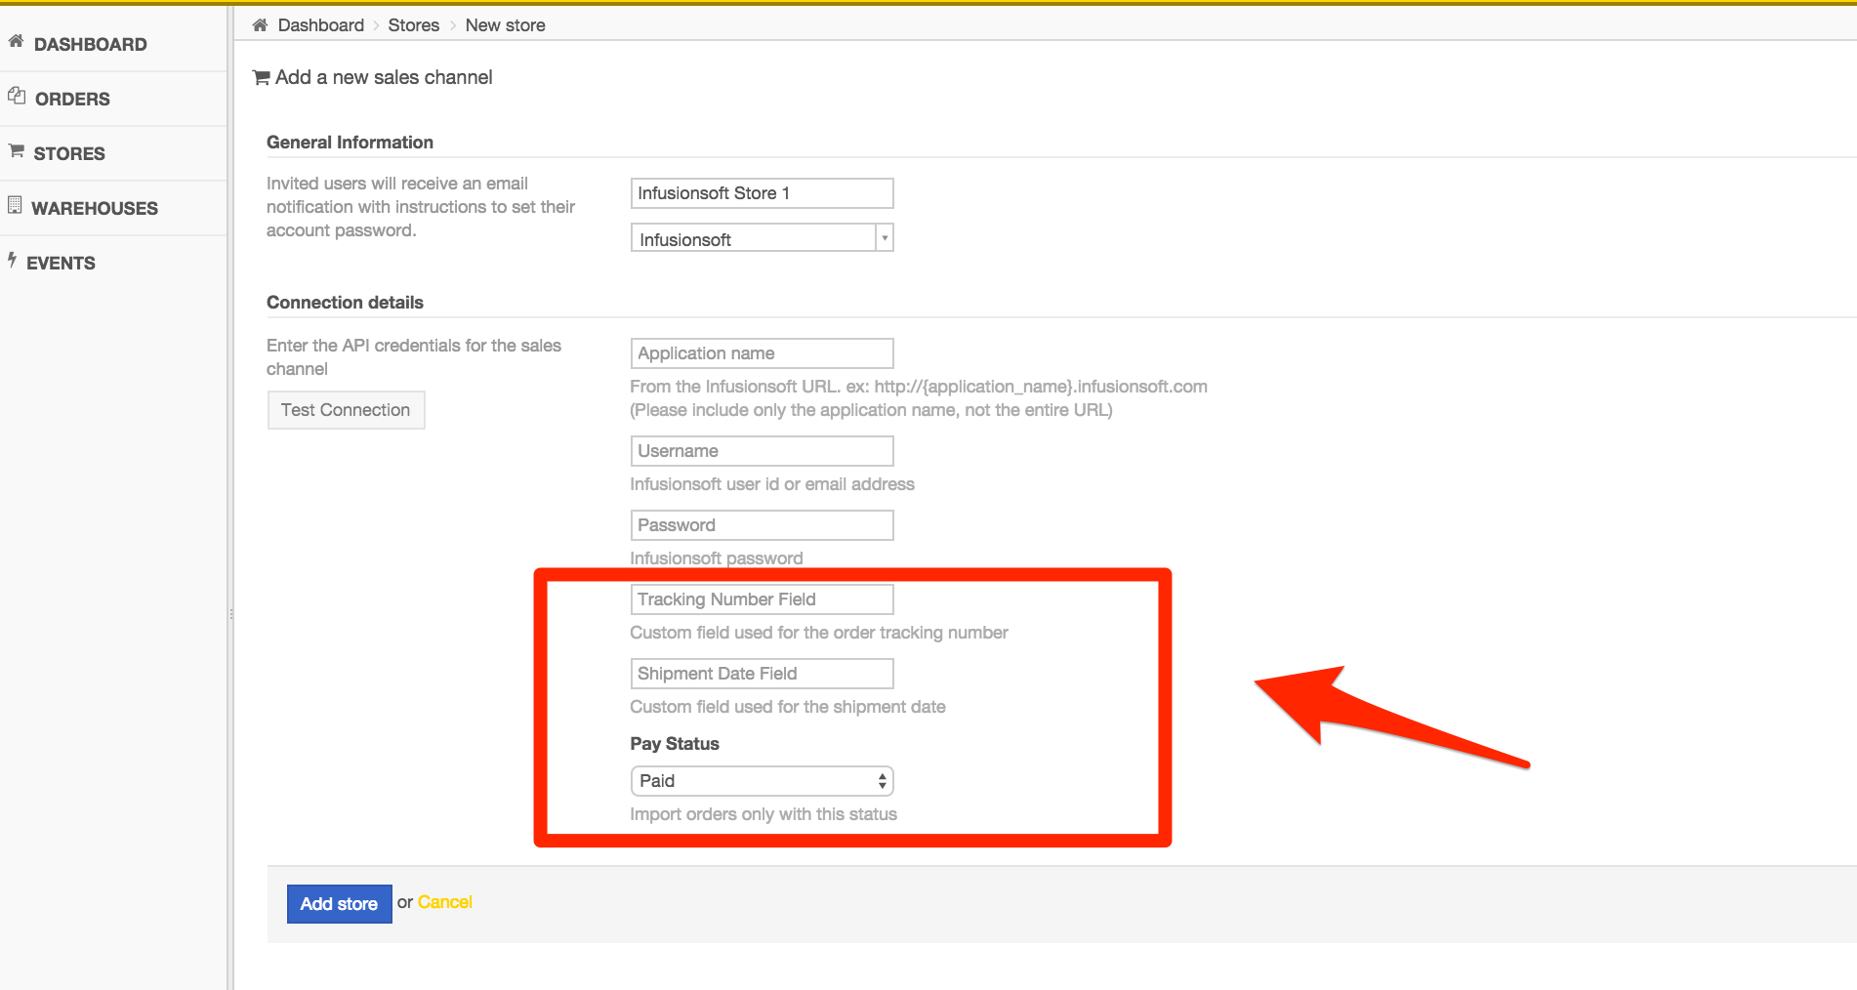
Task: Focus the Tracking Number Field input
Action: (x=762, y=599)
